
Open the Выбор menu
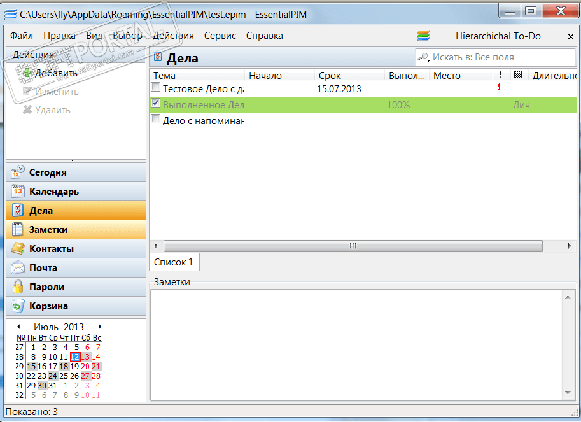pyautogui.click(x=127, y=36)
